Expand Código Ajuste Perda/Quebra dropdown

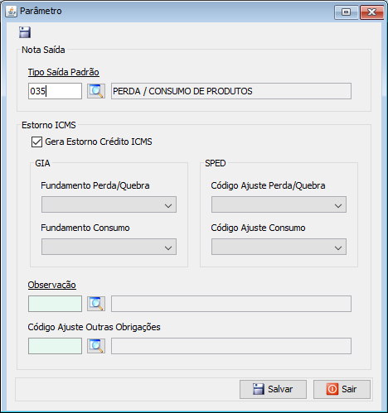click(279, 204)
